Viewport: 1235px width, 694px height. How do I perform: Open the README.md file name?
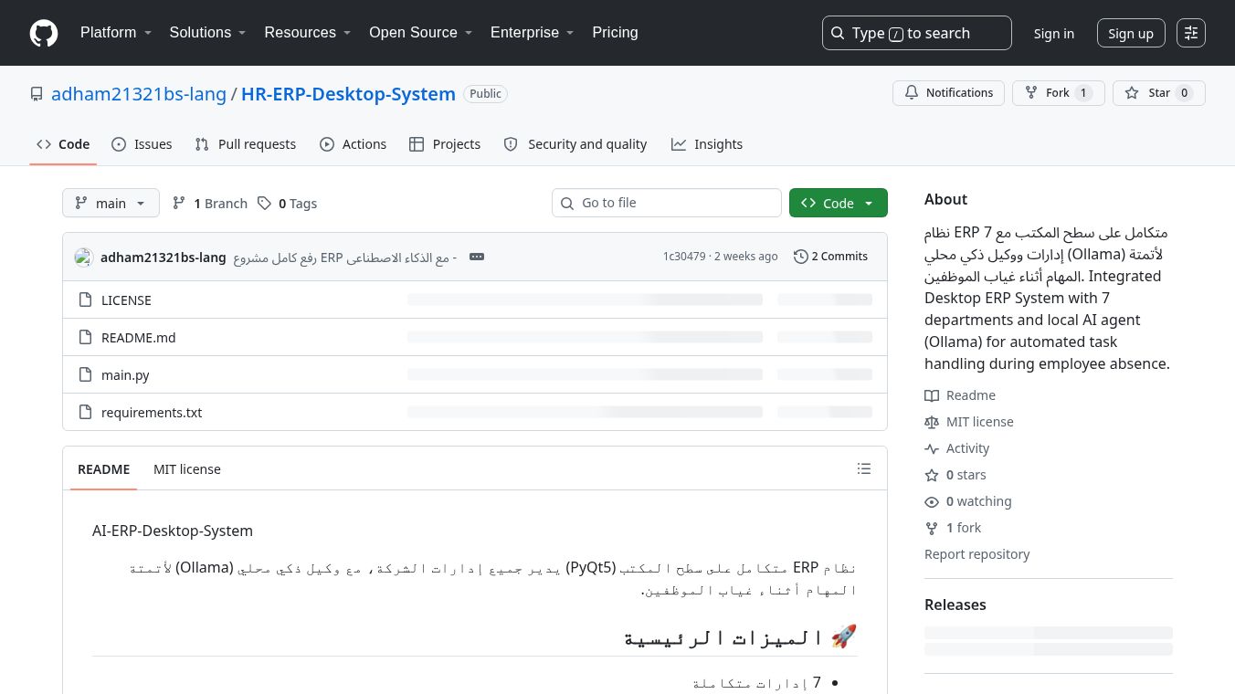139,337
